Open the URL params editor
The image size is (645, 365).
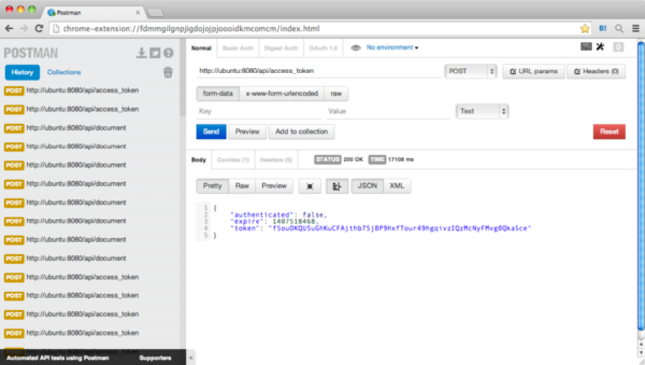(533, 72)
